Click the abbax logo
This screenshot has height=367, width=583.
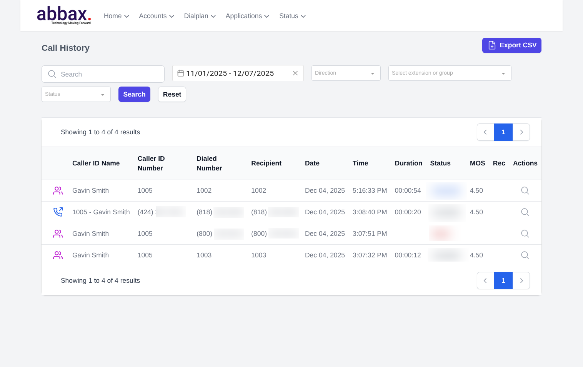coord(64,15)
